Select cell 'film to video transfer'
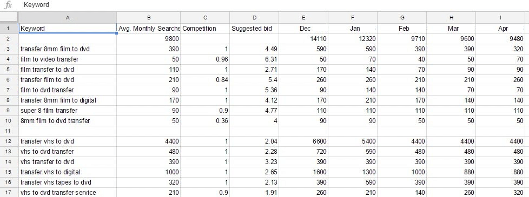 (68, 59)
